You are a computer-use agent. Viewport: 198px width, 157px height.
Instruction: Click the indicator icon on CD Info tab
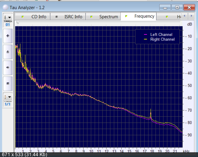(23, 17)
